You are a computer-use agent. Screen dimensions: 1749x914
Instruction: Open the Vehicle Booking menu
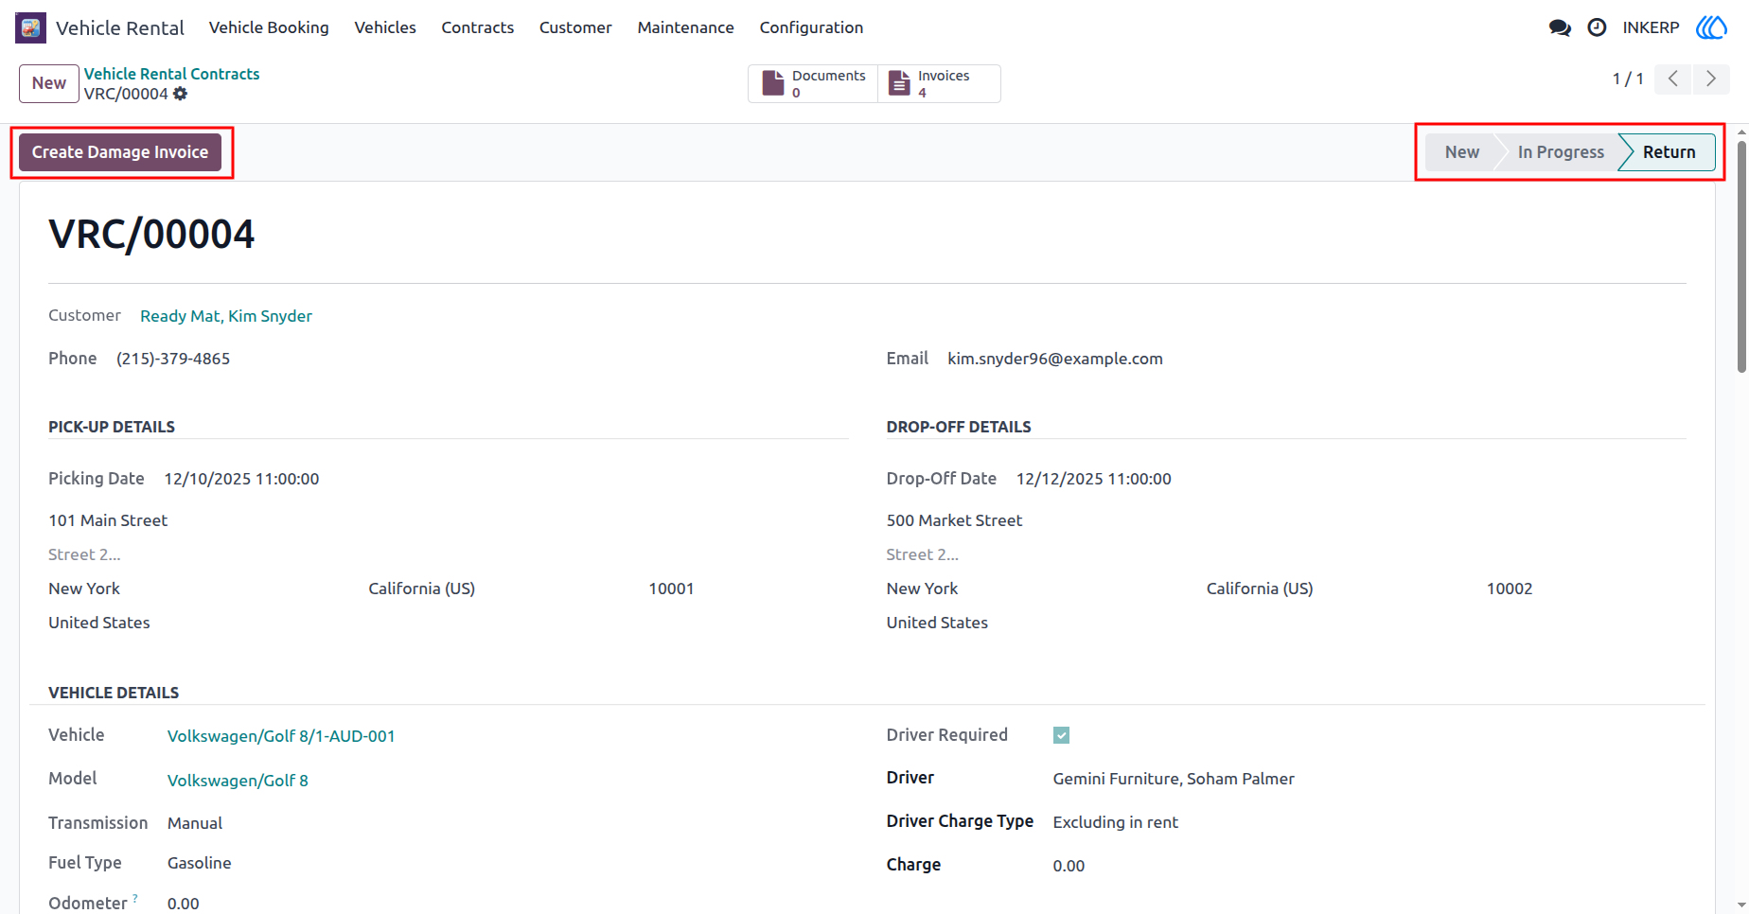pyautogui.click(x=269, y=27)
